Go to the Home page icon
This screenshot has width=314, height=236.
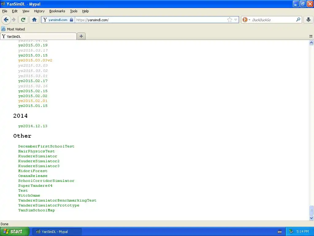(34, 20)
